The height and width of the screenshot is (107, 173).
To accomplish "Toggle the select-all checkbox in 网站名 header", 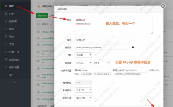I will (x=38, y=24).
